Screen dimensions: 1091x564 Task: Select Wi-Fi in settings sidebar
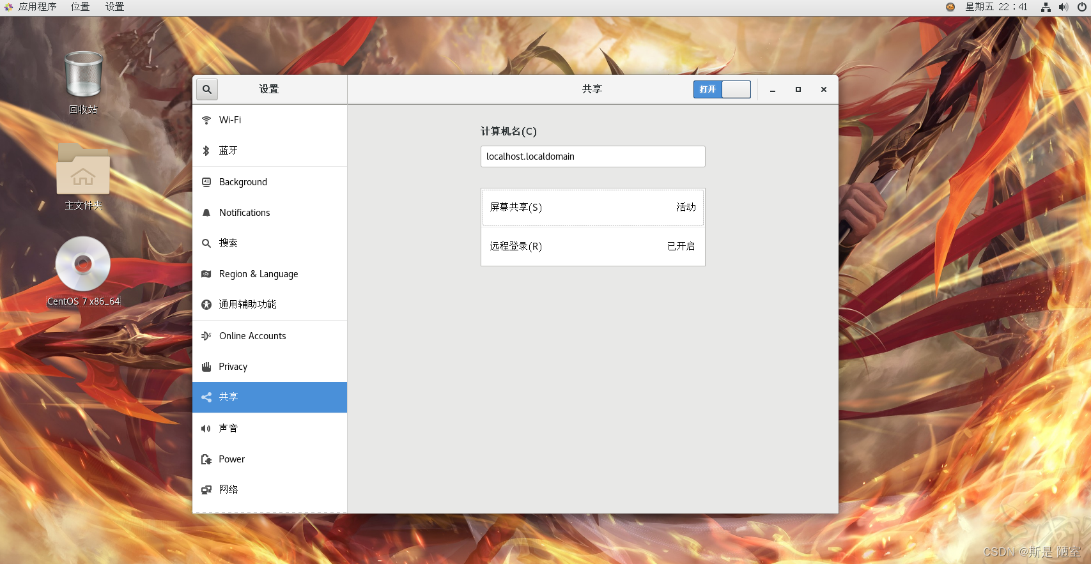click(270, 120)
